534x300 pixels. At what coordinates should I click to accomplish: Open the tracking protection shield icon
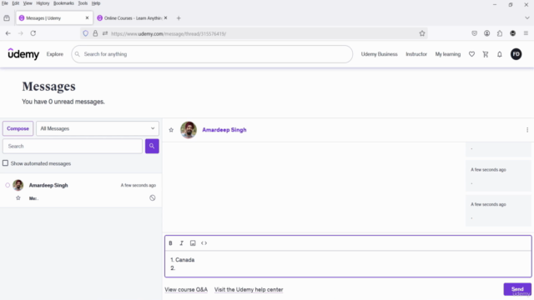pos(85,33)
